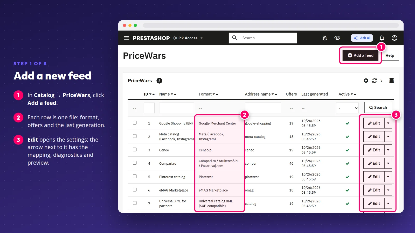Expand Edit arrow for Ceneo row

coord(388,150)
